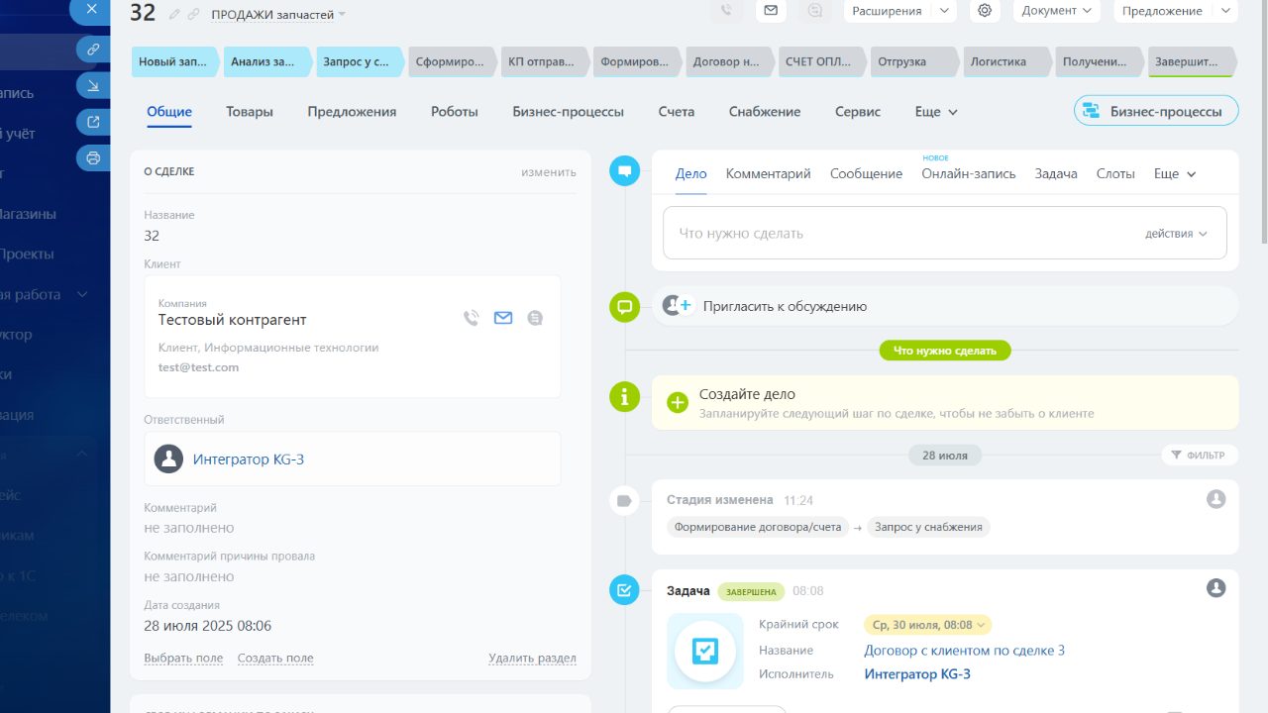Click the ФИЛЬТР button in the timeline
Image resolution: width=1268 pixels, height=713 pixels.
tap(1200, 456)
